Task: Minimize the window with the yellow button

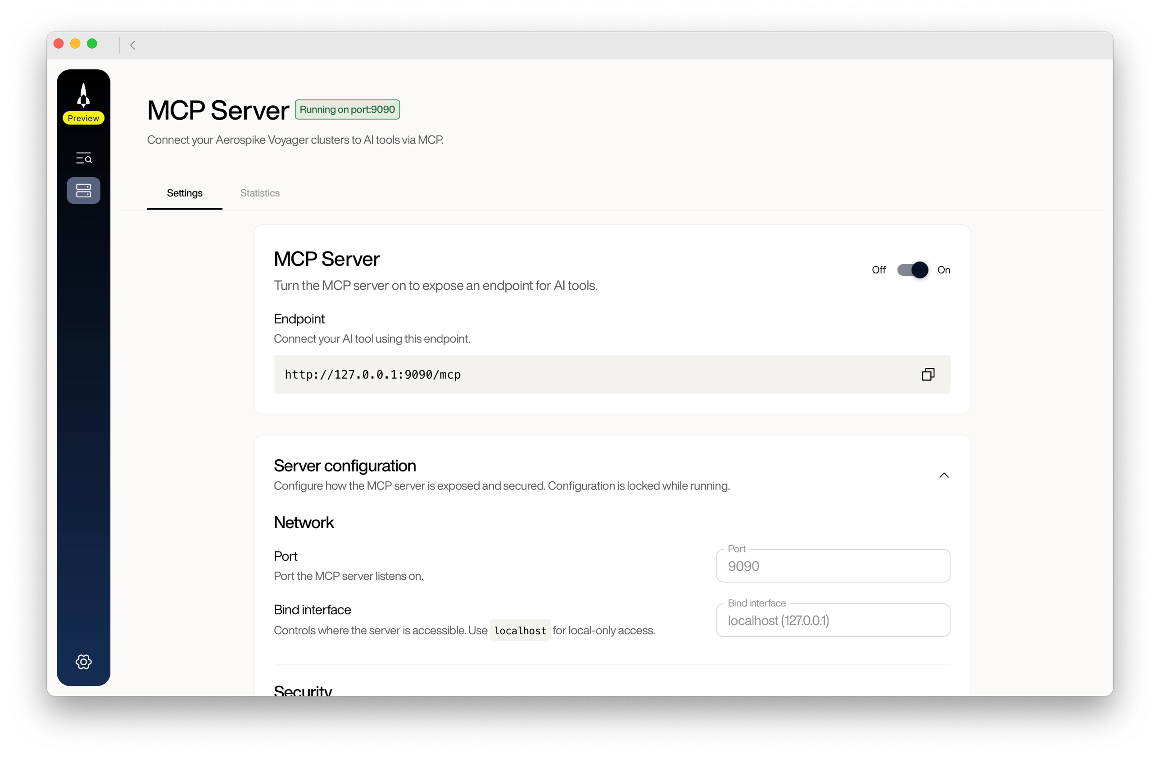Action: click(75, 43)
